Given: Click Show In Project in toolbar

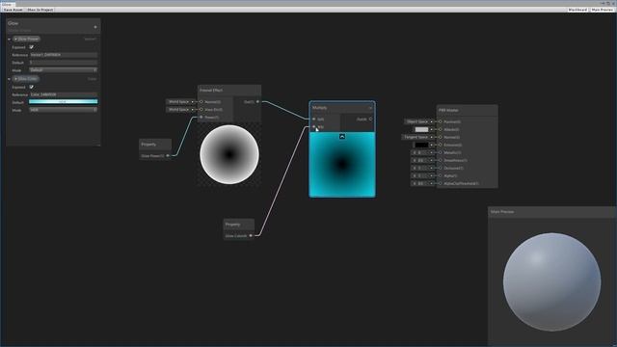Looking at the screenshot, I should click(40, 10).
